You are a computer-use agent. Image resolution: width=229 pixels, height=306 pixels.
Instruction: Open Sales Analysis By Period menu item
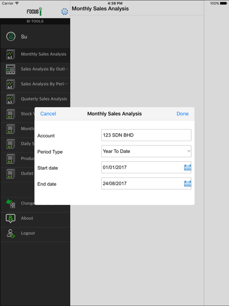pos(35,84)
